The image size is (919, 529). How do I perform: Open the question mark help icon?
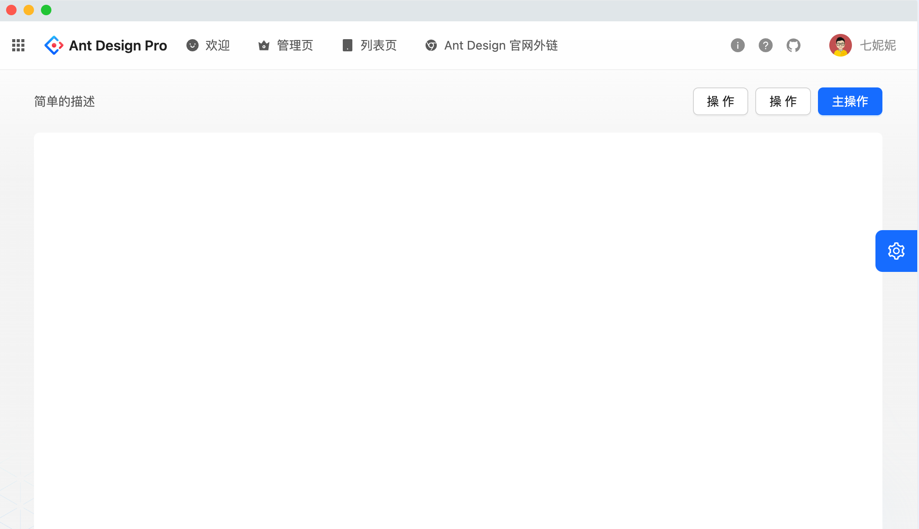pyautogui.click(x=766, y=45)
